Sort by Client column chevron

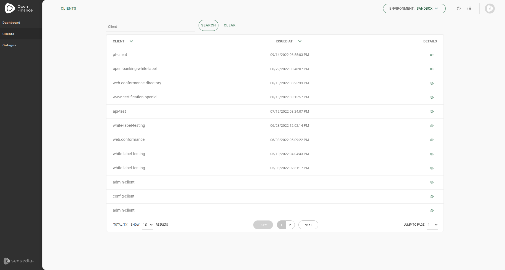click(131, 41)
